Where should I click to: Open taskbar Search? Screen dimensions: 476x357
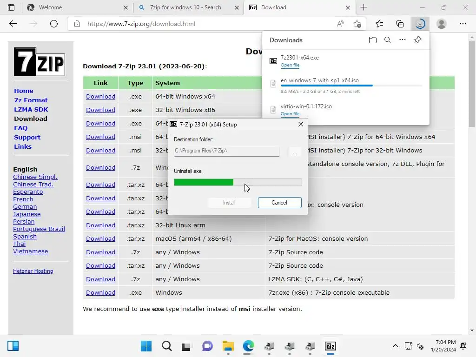[167, 346]
